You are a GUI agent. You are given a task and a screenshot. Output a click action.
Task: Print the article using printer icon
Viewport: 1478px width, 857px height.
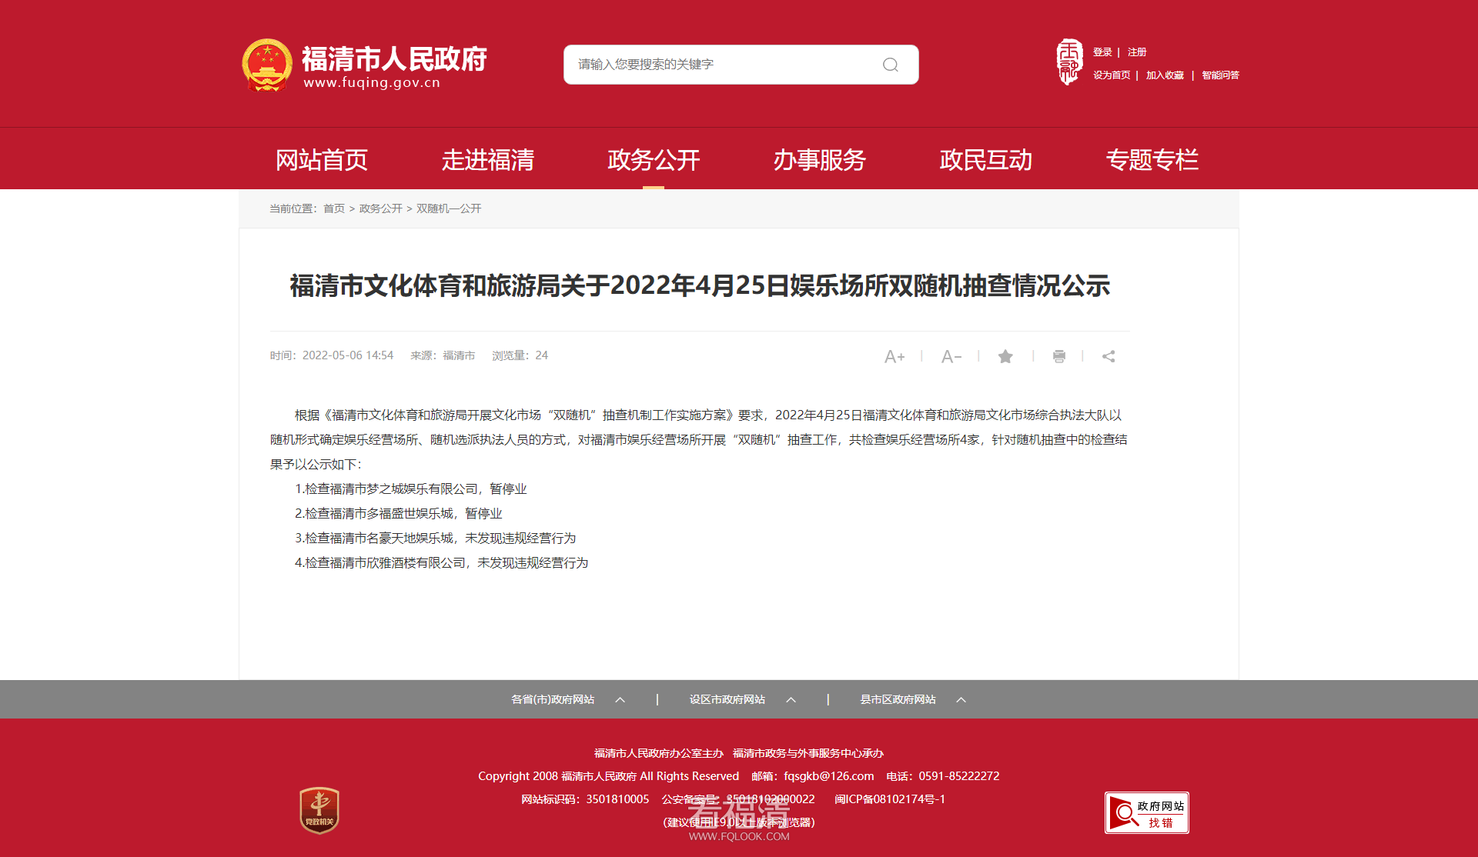[1059, 356]
